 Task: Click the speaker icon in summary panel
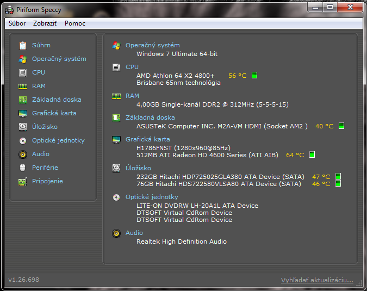pyautogui.click(x=116, y=233)
